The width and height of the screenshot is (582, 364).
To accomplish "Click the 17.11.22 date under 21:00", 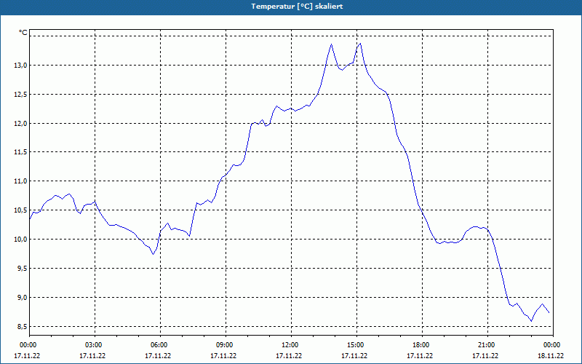I will 485,355.
